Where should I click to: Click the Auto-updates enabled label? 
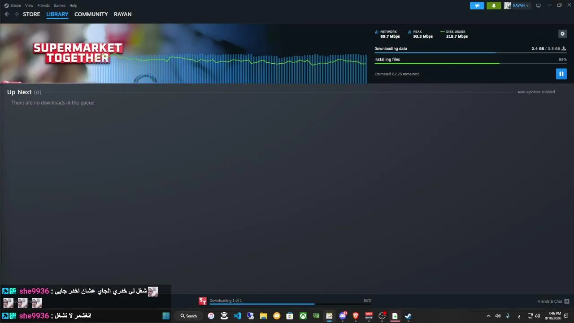536,92
